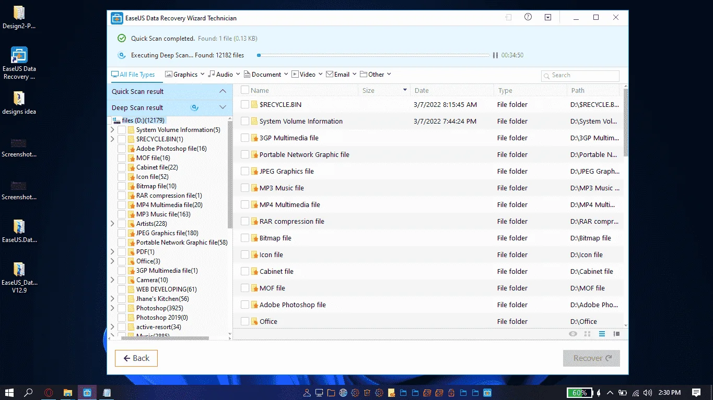Switch to thumbnail grid view

[x=588, y=334]
